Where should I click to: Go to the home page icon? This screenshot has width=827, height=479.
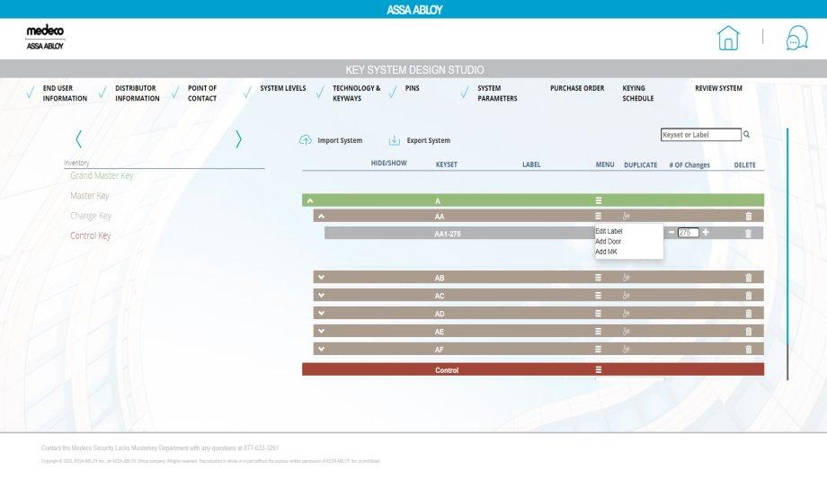click(x=728, y=38)
